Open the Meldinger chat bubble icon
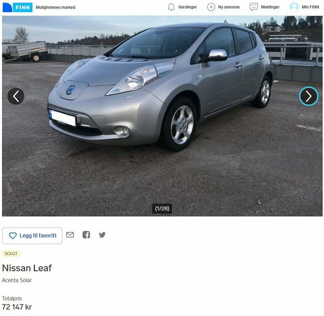 (x=254, y=7)
